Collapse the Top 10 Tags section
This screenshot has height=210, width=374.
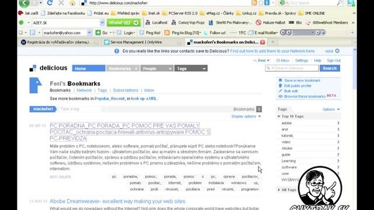[279, 116]
